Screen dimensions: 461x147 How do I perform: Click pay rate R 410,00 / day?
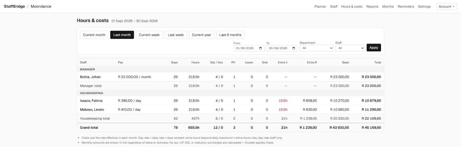[x=129, y=110]
